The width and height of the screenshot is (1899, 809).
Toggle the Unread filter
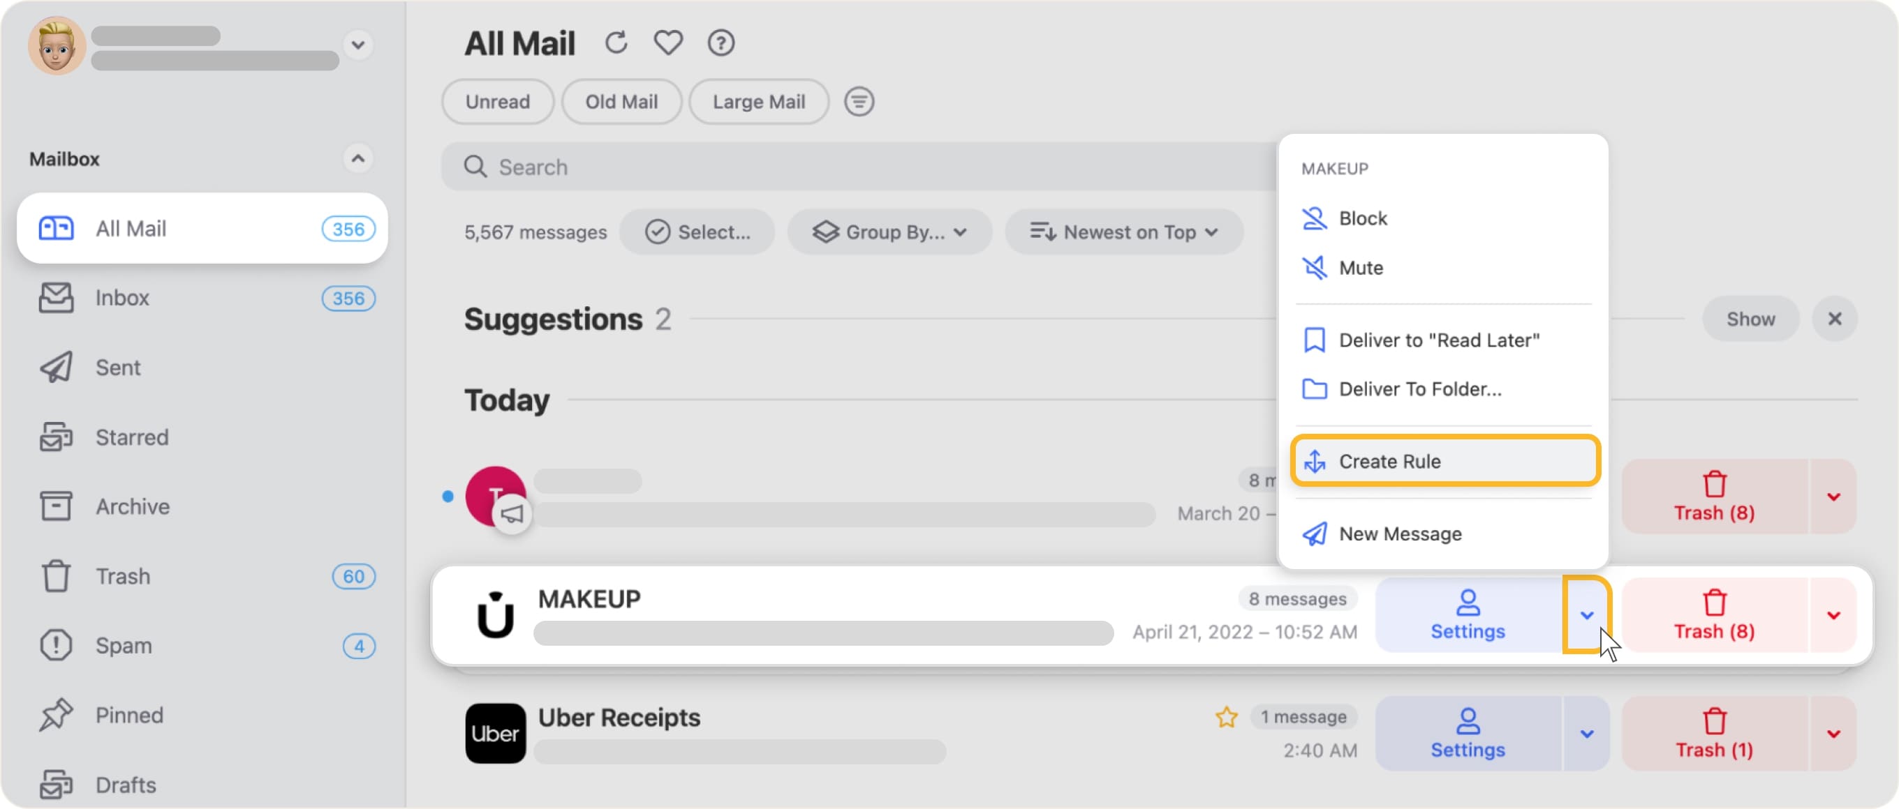click(x=497, y=102)
